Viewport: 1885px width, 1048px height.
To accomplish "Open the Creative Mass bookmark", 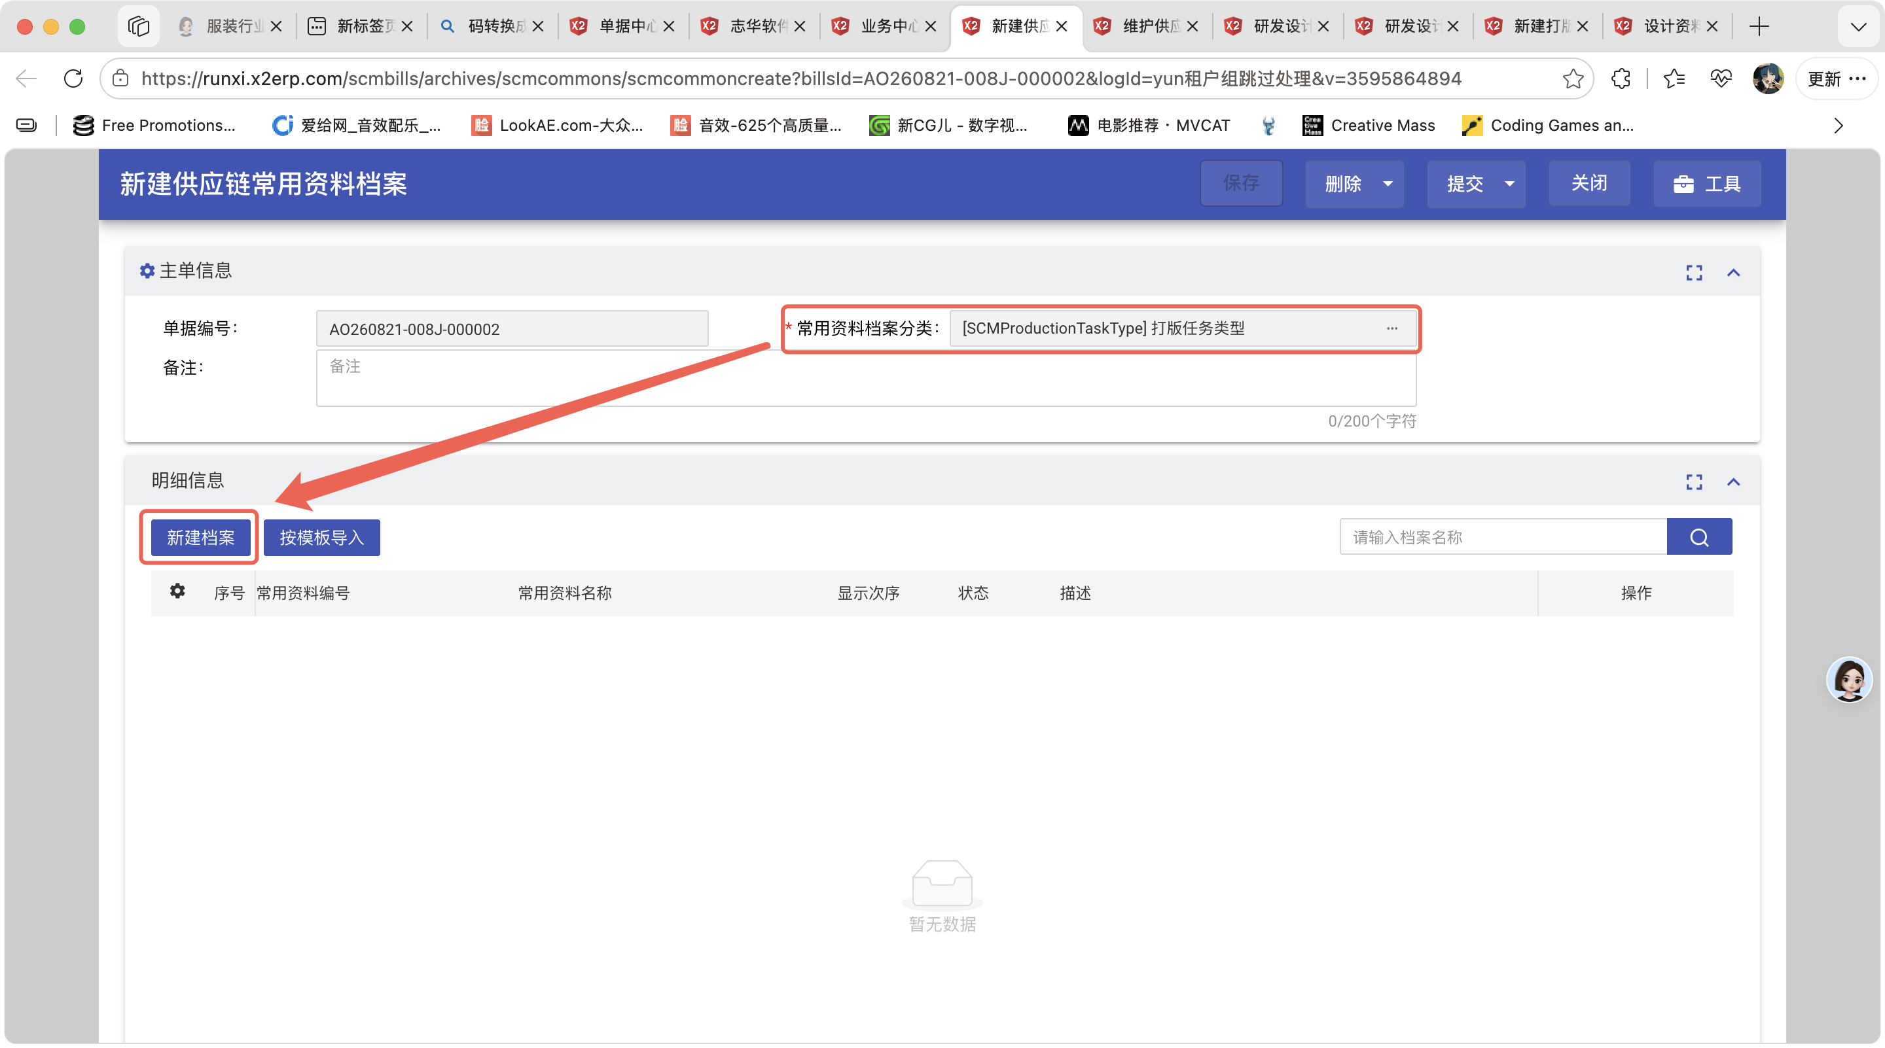I will coord(1369,126).
